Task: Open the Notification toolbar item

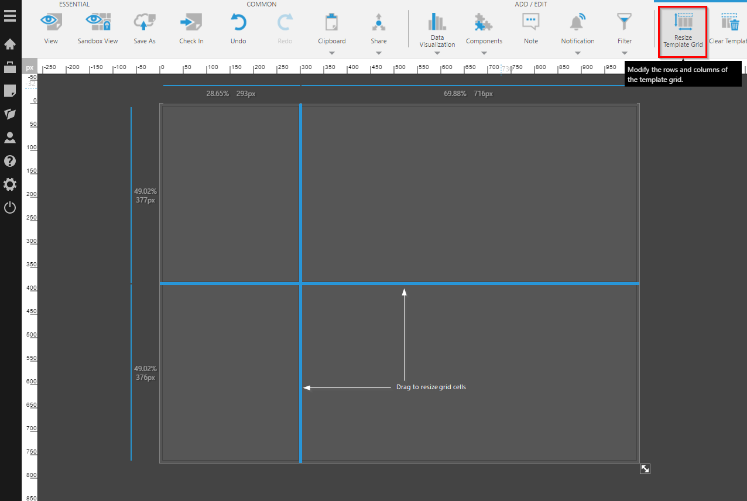Action: tap(578, 29)
